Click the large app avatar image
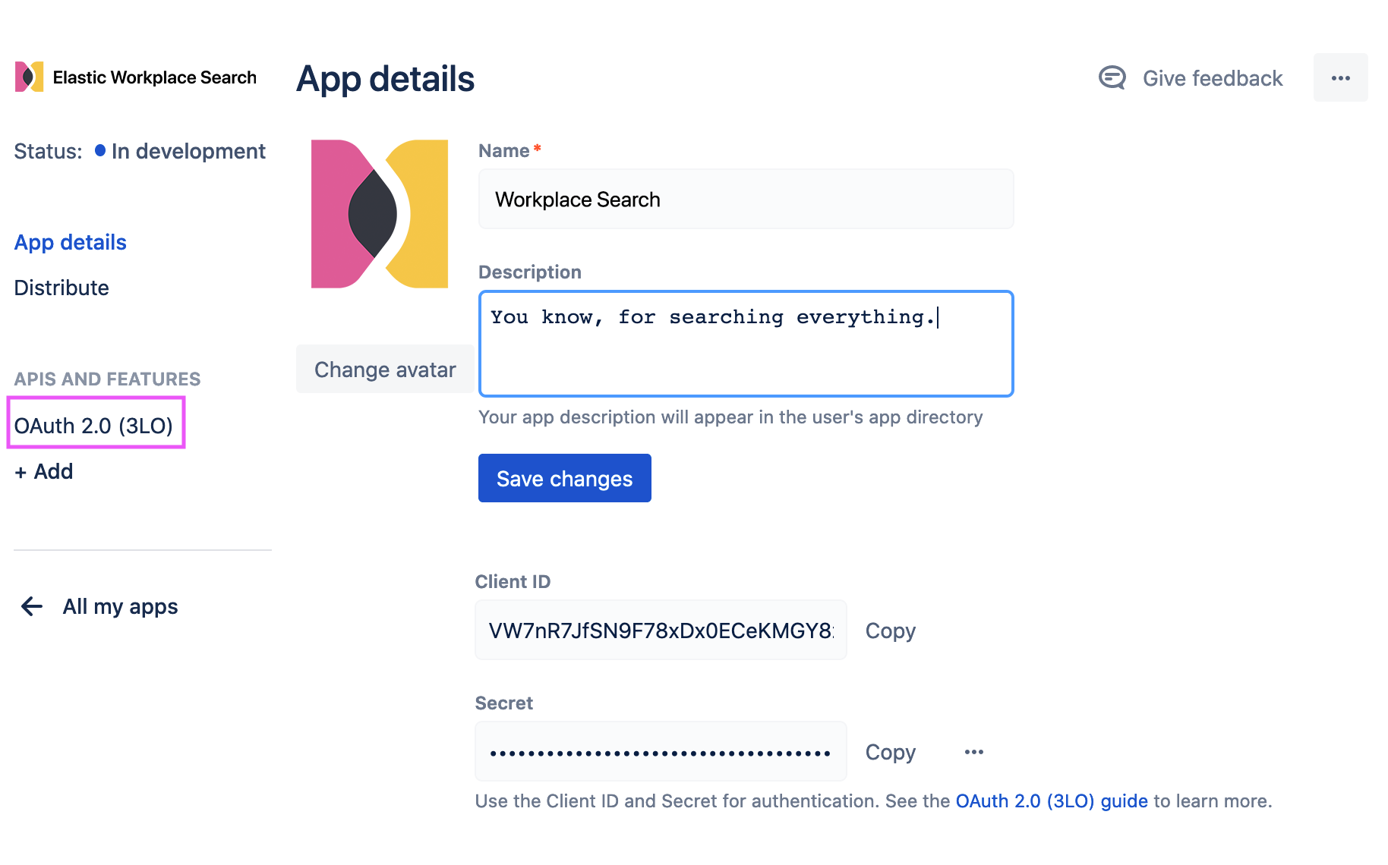This screenshot has height=865, width=1388. click(x=380, y=214)
